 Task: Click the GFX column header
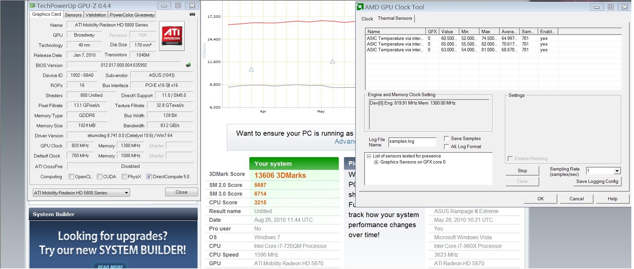click(x=433, y=31)
